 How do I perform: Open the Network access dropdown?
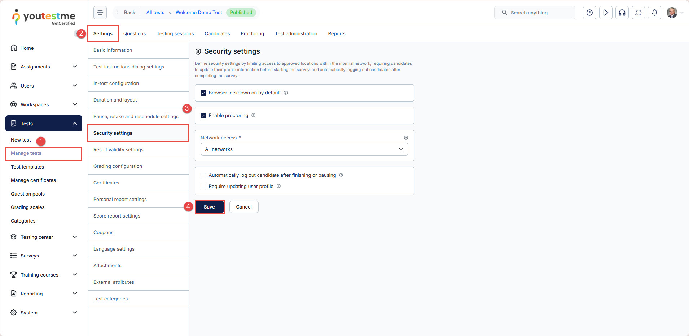point(304,149)
